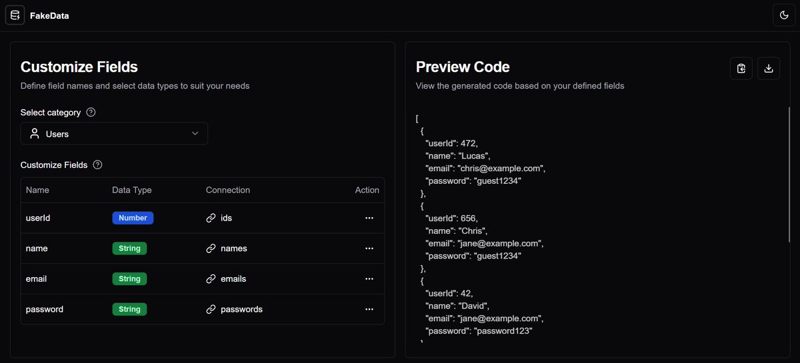Open actions menu for name row
Image resolution: width=800 pixels, height=363 pixels.
click(x=369, y=248)
